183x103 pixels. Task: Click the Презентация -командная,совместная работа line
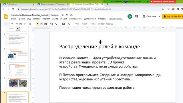click(97, 88)
